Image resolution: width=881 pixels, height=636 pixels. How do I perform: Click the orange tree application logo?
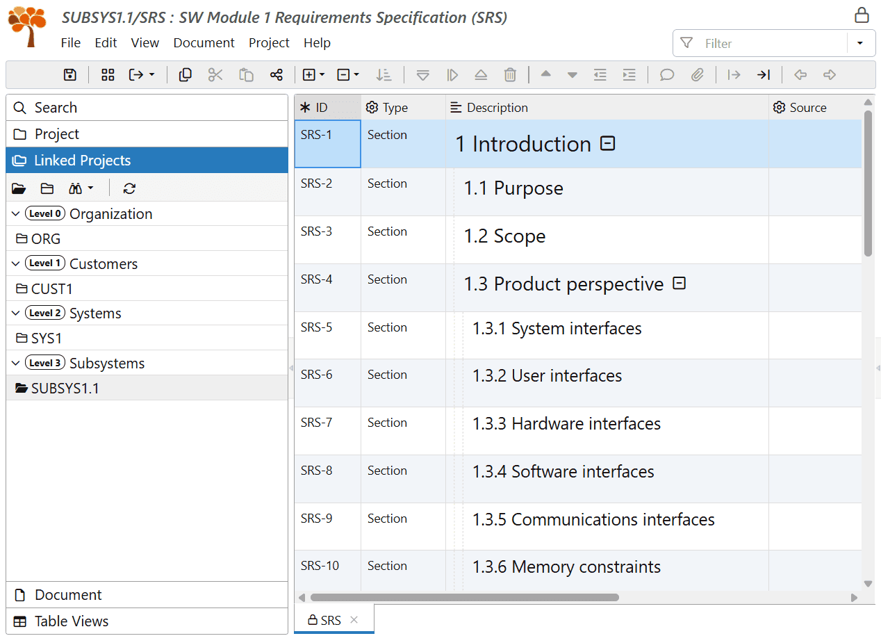pos(27,26)
